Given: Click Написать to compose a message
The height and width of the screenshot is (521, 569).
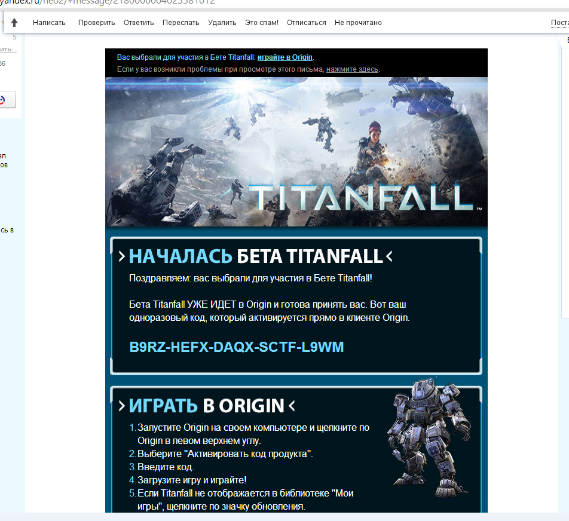Looking at the screenshot, I should (49, 23).
